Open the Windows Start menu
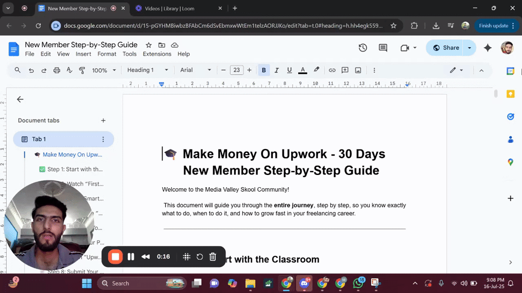Viewport: 522px width, 293px height. click(x=87, y=283)
